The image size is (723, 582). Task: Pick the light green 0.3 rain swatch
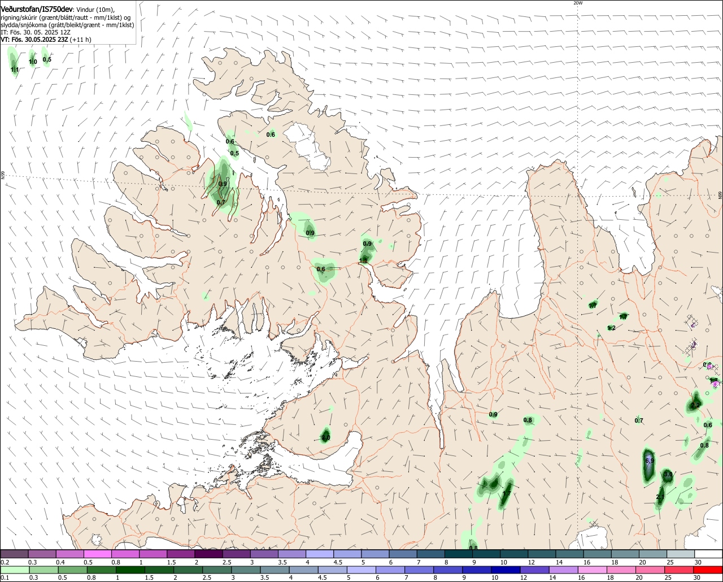[44, 570]
